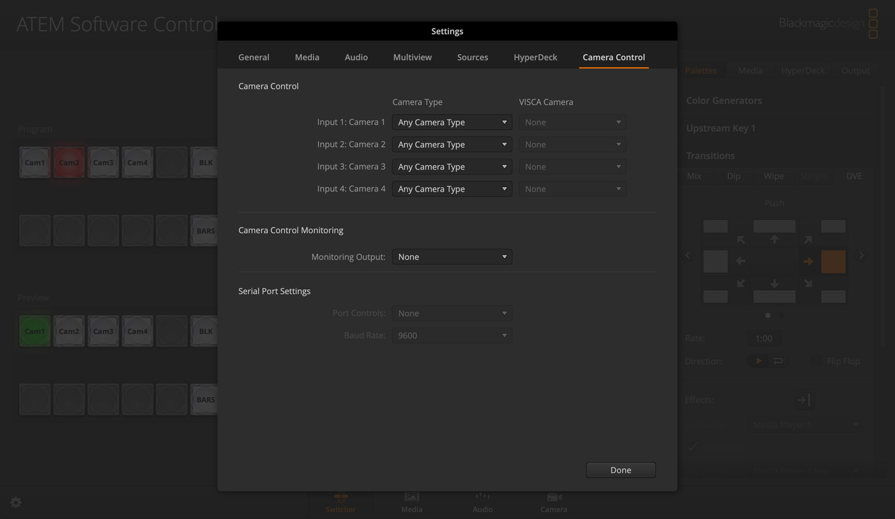895x519 pixels.
Task: Open the Switcher page icon at bottom
Action: pyautogui.click(x=340, y=502)
